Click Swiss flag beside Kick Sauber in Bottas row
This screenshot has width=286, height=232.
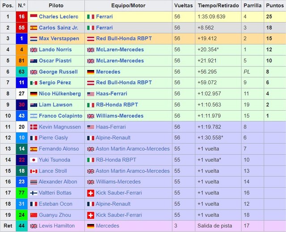(91, 193)
